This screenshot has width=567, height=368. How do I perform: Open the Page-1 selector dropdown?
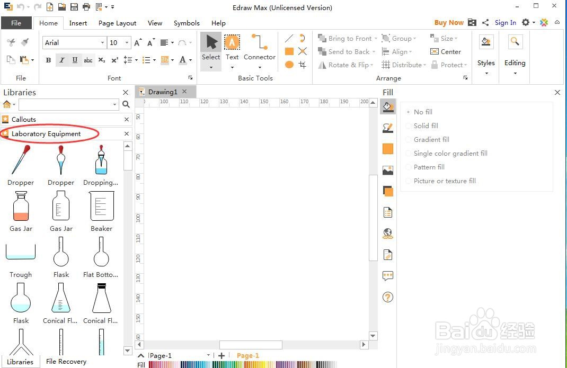[208, 355]
